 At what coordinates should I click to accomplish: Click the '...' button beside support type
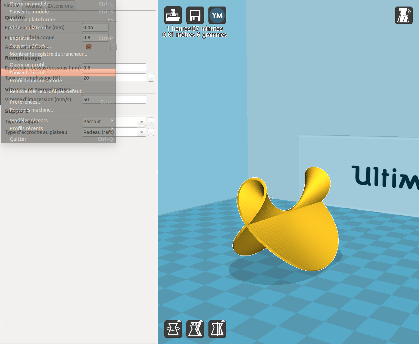point(151,122)
